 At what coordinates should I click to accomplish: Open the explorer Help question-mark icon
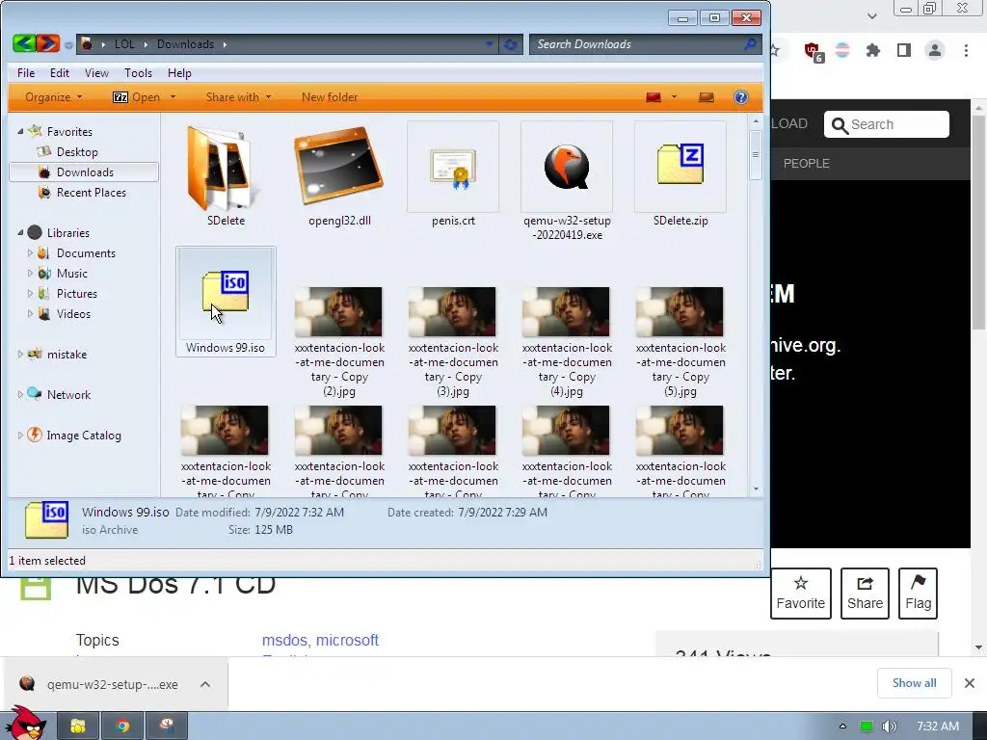point(741,97)
